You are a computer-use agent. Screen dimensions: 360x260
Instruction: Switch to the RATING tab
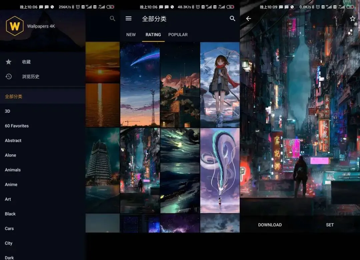point(153,35)
